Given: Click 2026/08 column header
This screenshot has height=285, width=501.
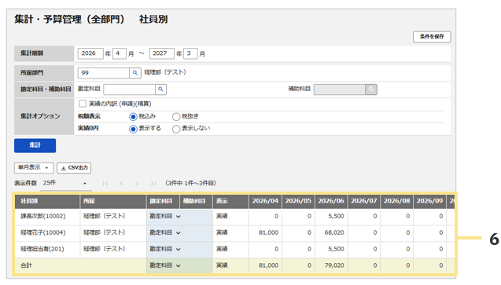Looking at the screenshot, I should point(397,201).
